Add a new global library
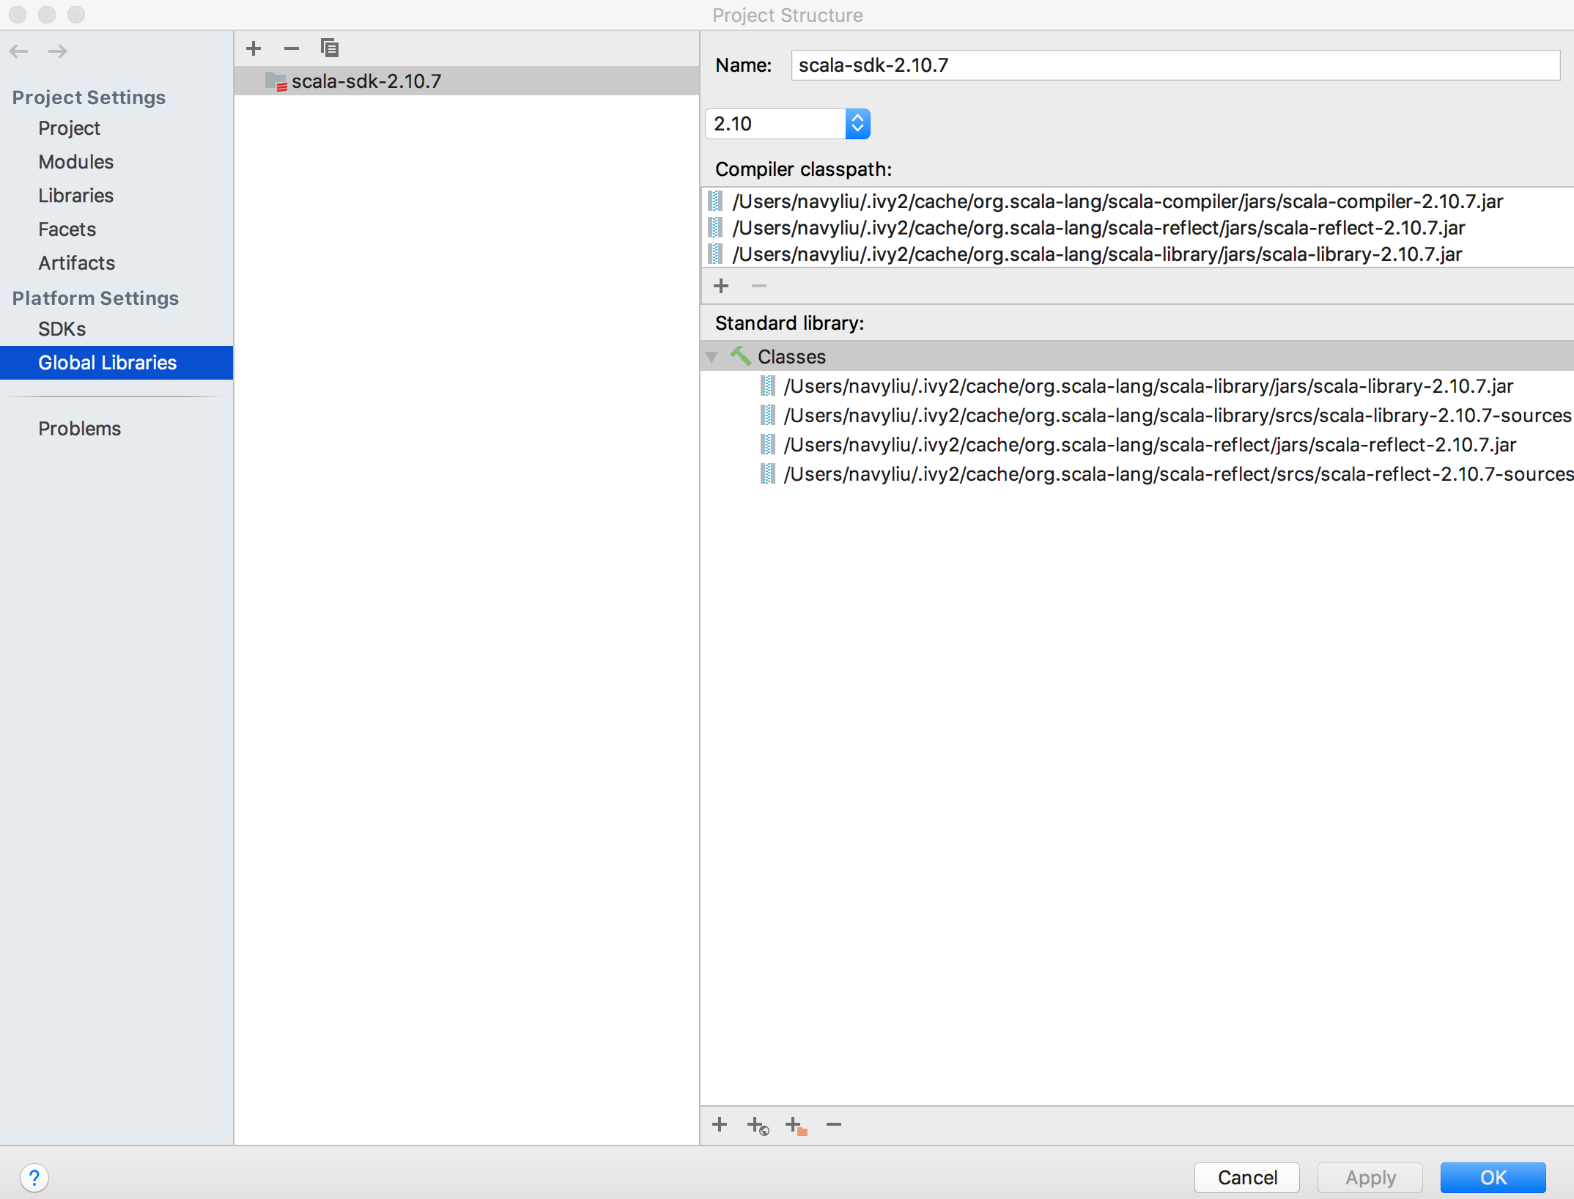1574x1199 pixels. click(254, 48)
